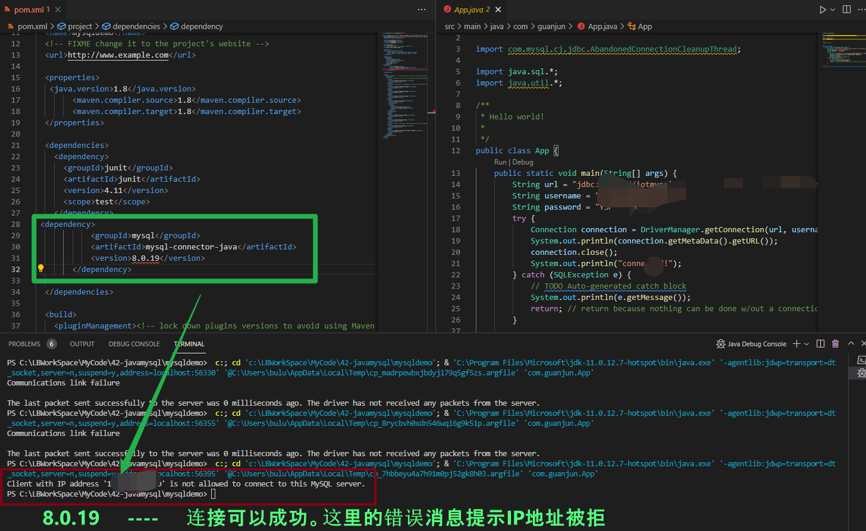Screen dimensions: 866x531
Task: Select the first shell terminal in side list
Action: tap(861, 360)
